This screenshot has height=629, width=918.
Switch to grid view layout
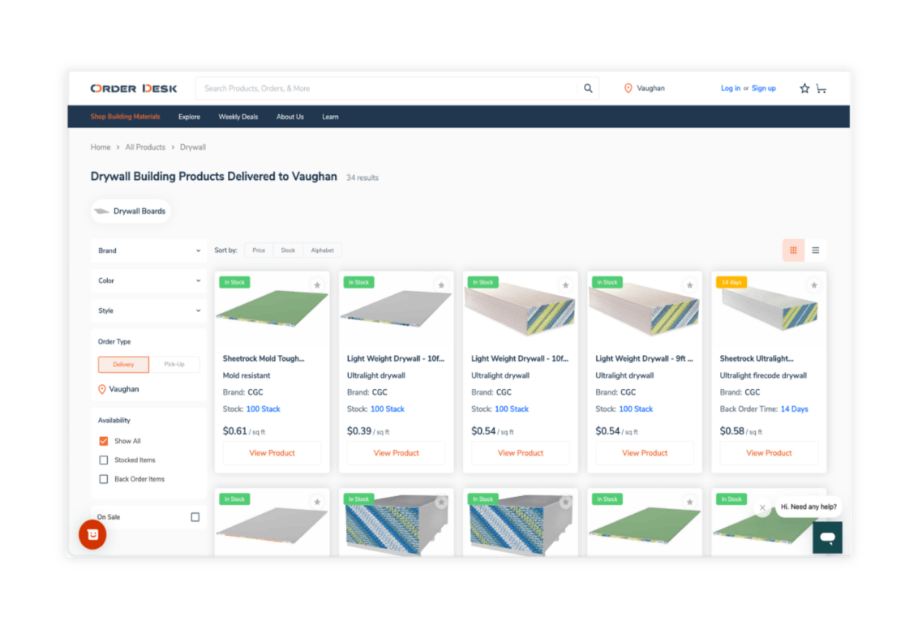click(793, 250)
